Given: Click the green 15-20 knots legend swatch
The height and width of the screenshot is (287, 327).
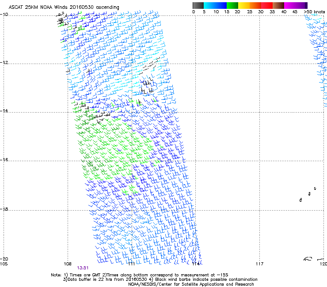Looking at the screenshot, I should tap(232, 5).
